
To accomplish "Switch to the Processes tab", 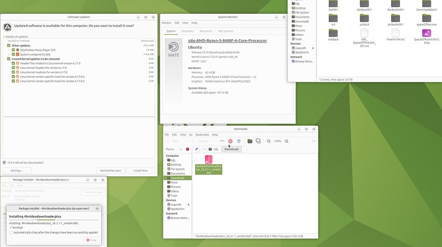I will click(187, 31).
